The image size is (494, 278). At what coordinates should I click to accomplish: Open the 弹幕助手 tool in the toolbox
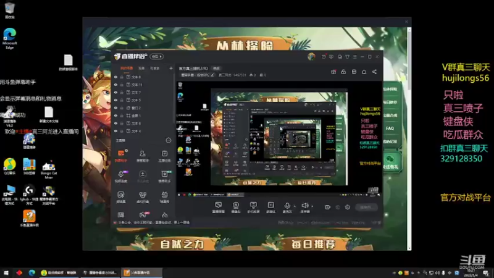(121, 156)
